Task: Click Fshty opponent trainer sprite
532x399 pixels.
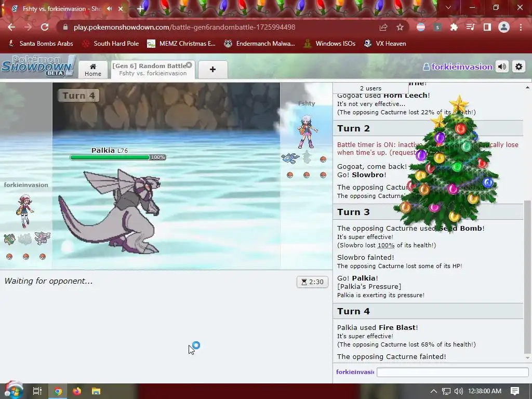Action: point(307,132)
